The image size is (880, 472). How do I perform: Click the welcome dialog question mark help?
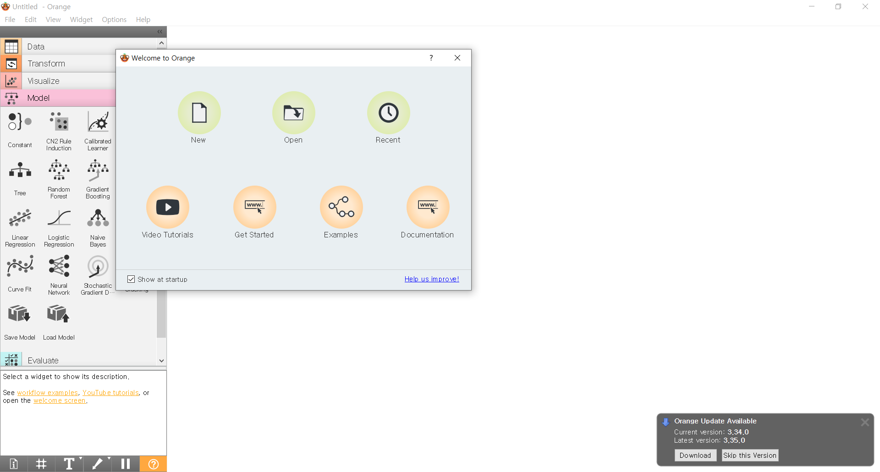coord(431,58)
